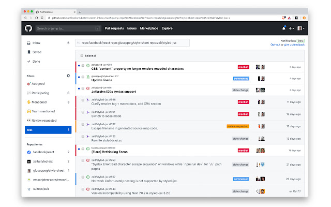Check the Rewrite styled-jsx/css notification
This screenshot has width=331, height=207.
coord(83,137)
